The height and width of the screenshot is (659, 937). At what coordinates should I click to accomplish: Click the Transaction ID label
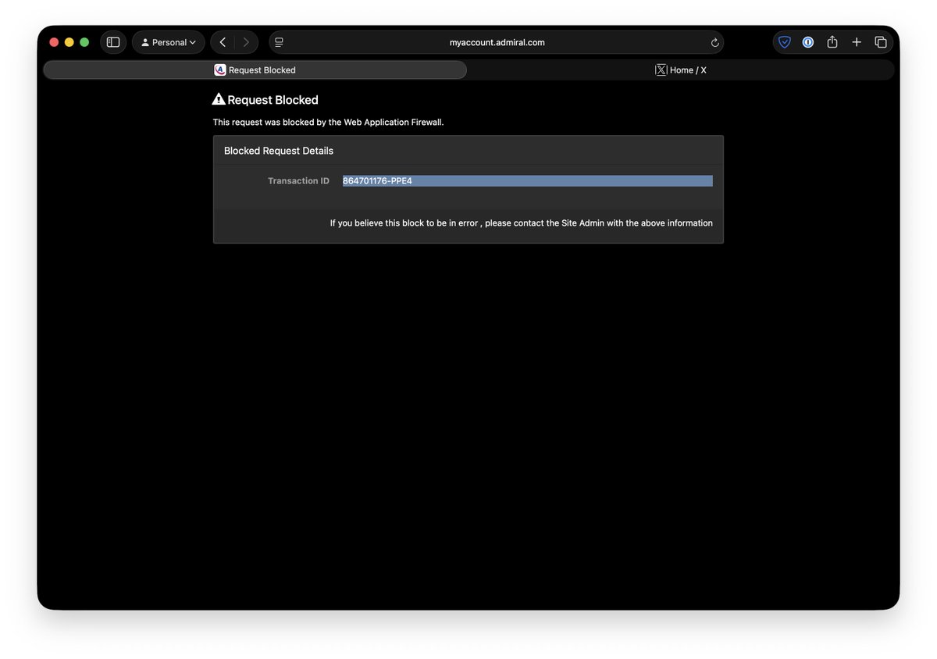click(x=298, y=181)
